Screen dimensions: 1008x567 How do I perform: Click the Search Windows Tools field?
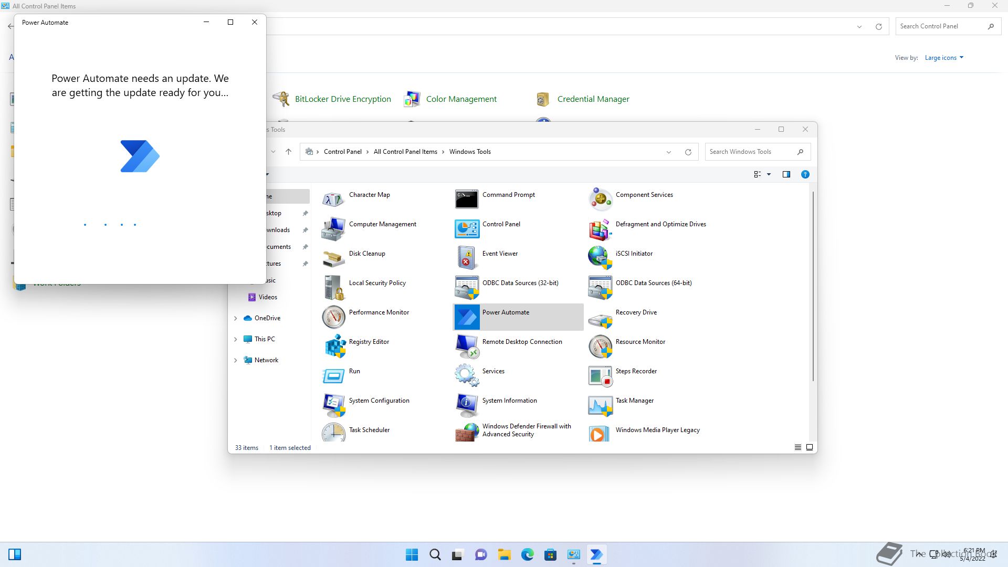click(x=758, y=152)
